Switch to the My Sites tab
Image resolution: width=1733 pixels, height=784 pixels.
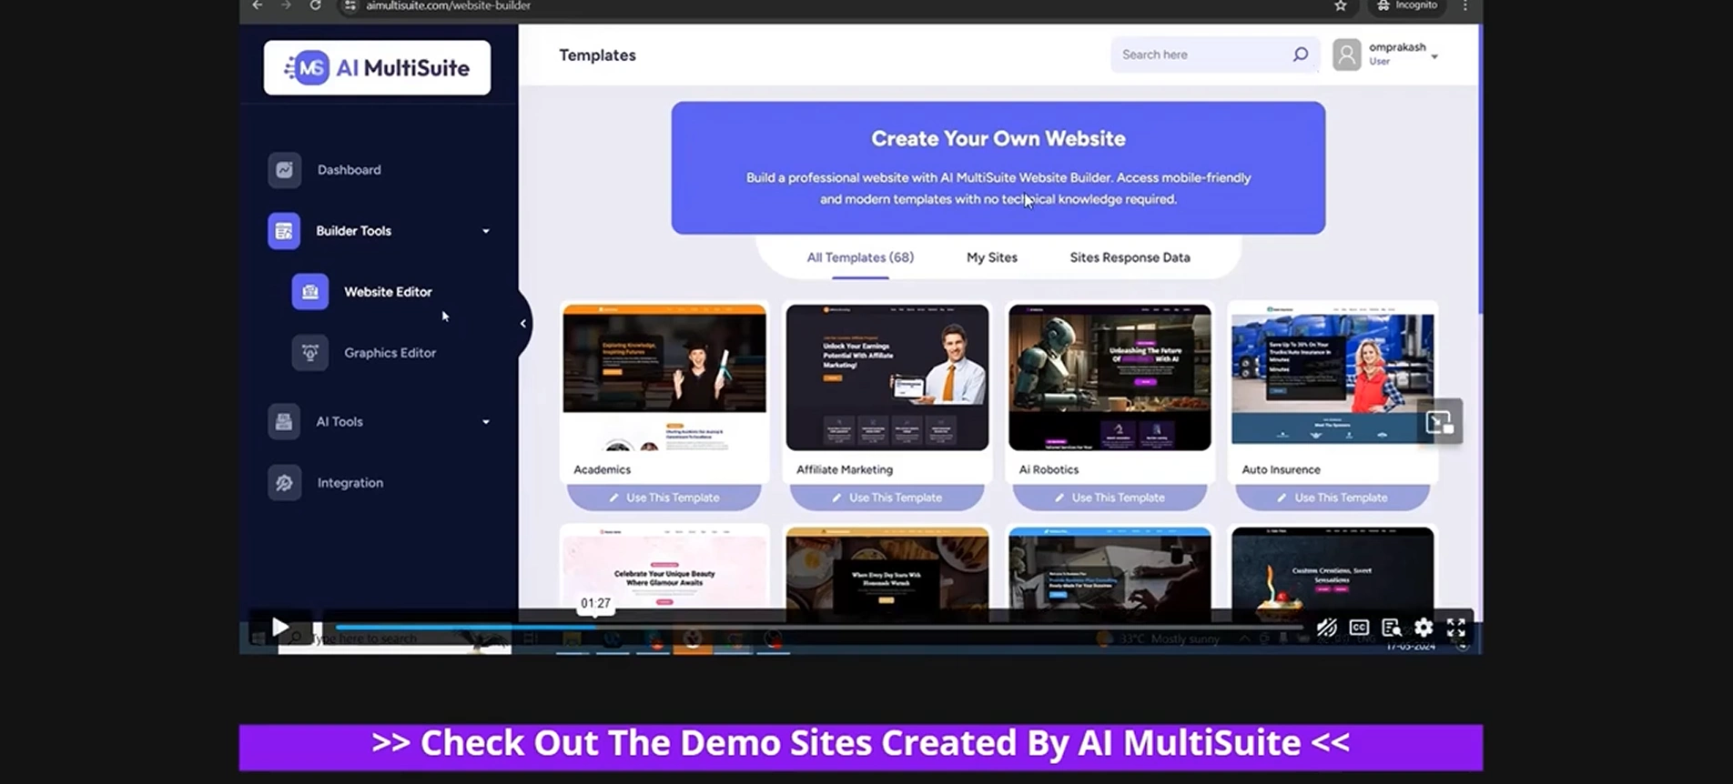coord(992,257)
